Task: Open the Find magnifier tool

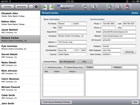Action: 85,7
